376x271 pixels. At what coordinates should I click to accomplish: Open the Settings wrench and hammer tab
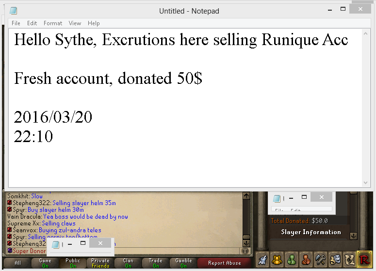[x=321, y=260]
